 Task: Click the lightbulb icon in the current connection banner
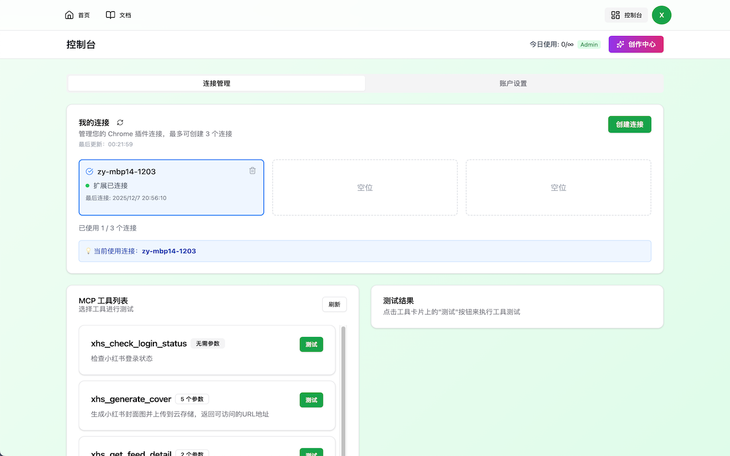[x=88, y=251]
